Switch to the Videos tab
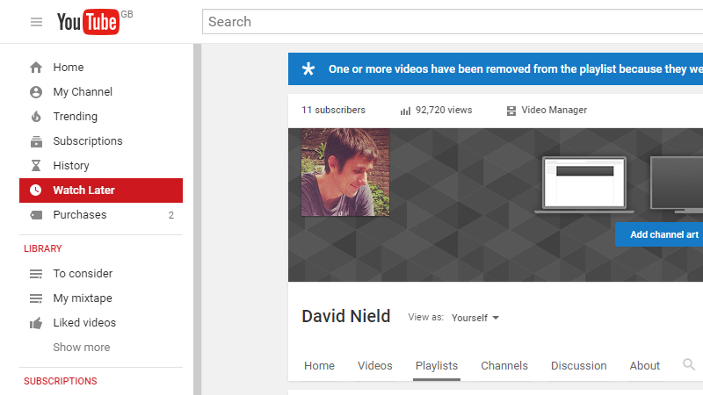 (375, 366)
